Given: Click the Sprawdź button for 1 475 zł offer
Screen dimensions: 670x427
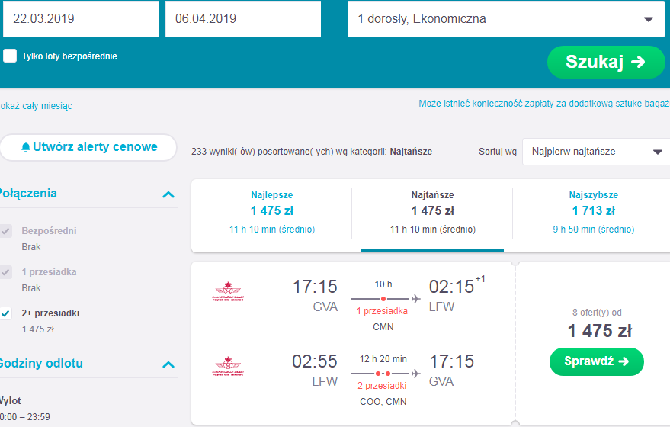Looking at the screenshot, I should tap(597, 361).
